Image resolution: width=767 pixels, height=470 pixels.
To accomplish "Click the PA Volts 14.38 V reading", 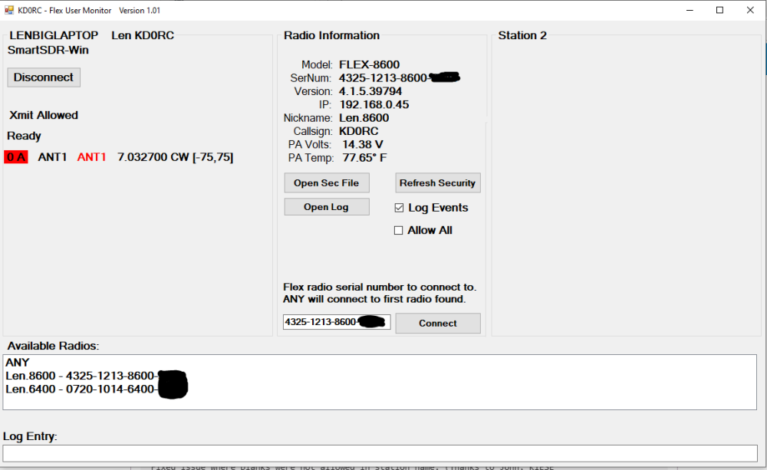I will [x=363, y=144].
